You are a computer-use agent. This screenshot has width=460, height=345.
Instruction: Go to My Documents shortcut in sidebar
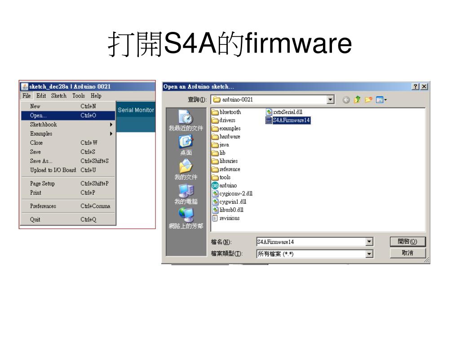click(186, 169)
